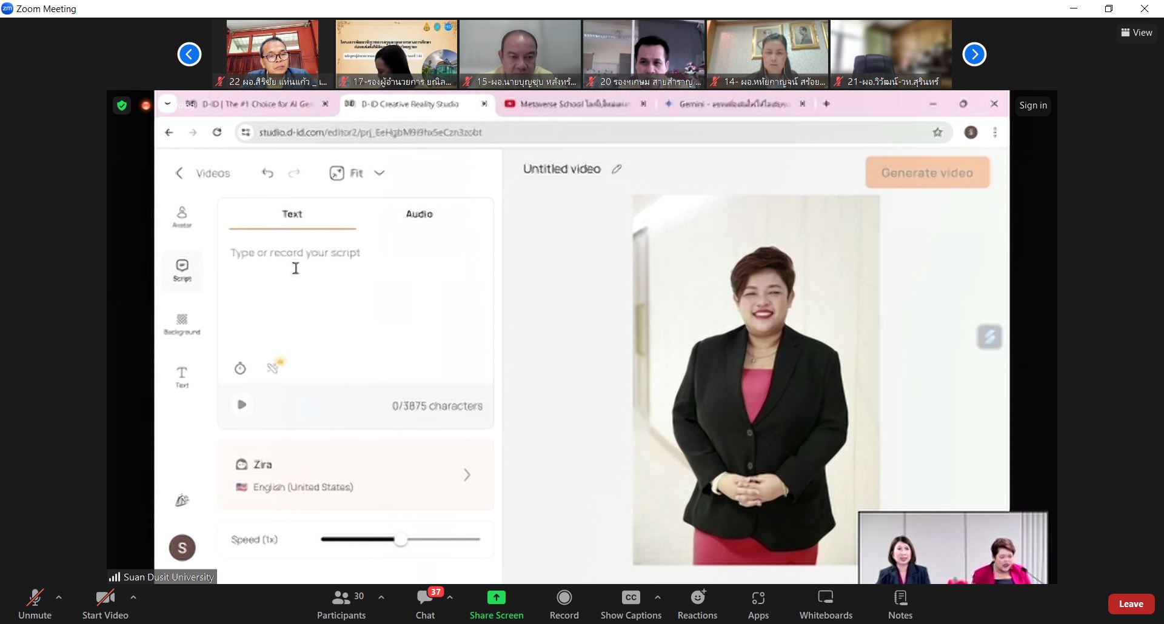Undo last edit in D-ID editor
This screenshot has height=624, width=1164.
pyautogui.click(x=267, y=173)
